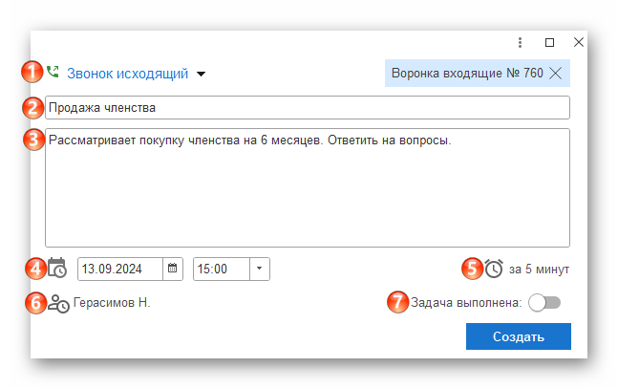Remove the «Воронка входящие № 760» tag
Image resolution: width=618 pixels, height=389 pixels.
pos(556,73)
